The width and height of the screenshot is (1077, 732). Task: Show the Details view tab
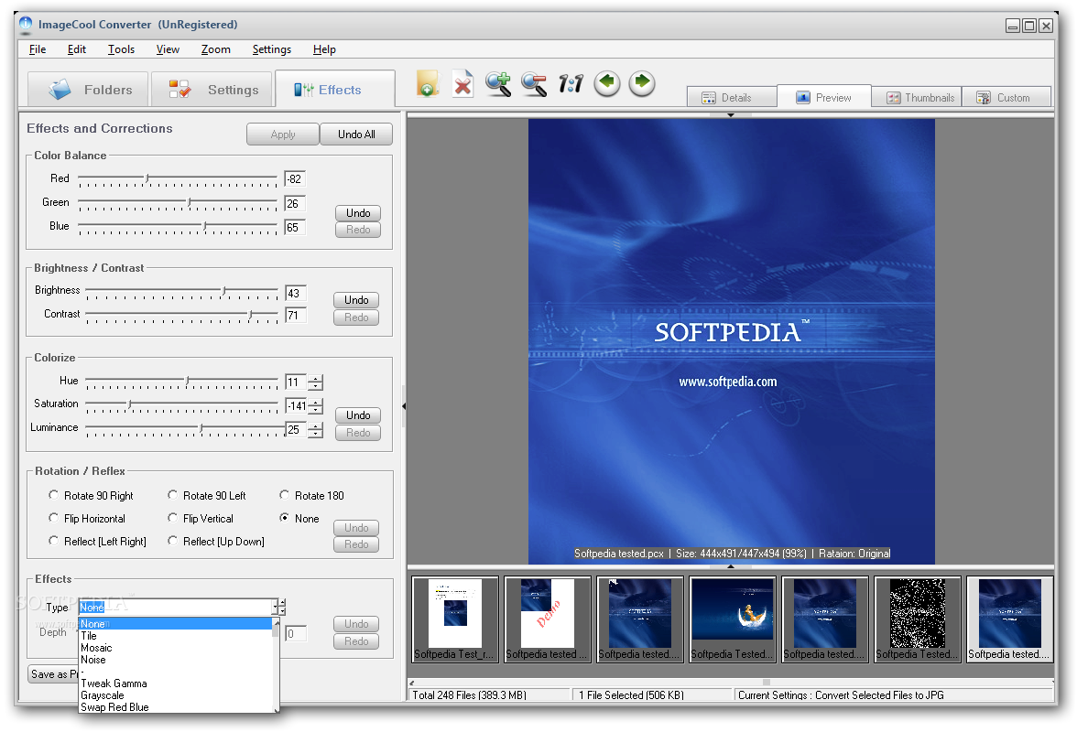(733, 97)
